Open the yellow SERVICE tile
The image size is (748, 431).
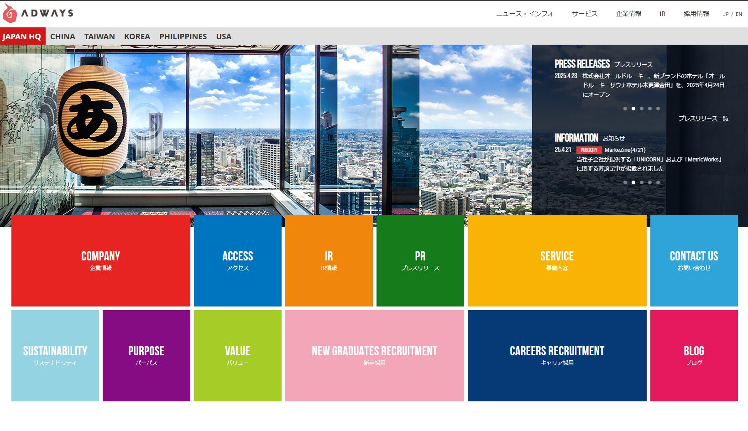(x=557, y=261)
